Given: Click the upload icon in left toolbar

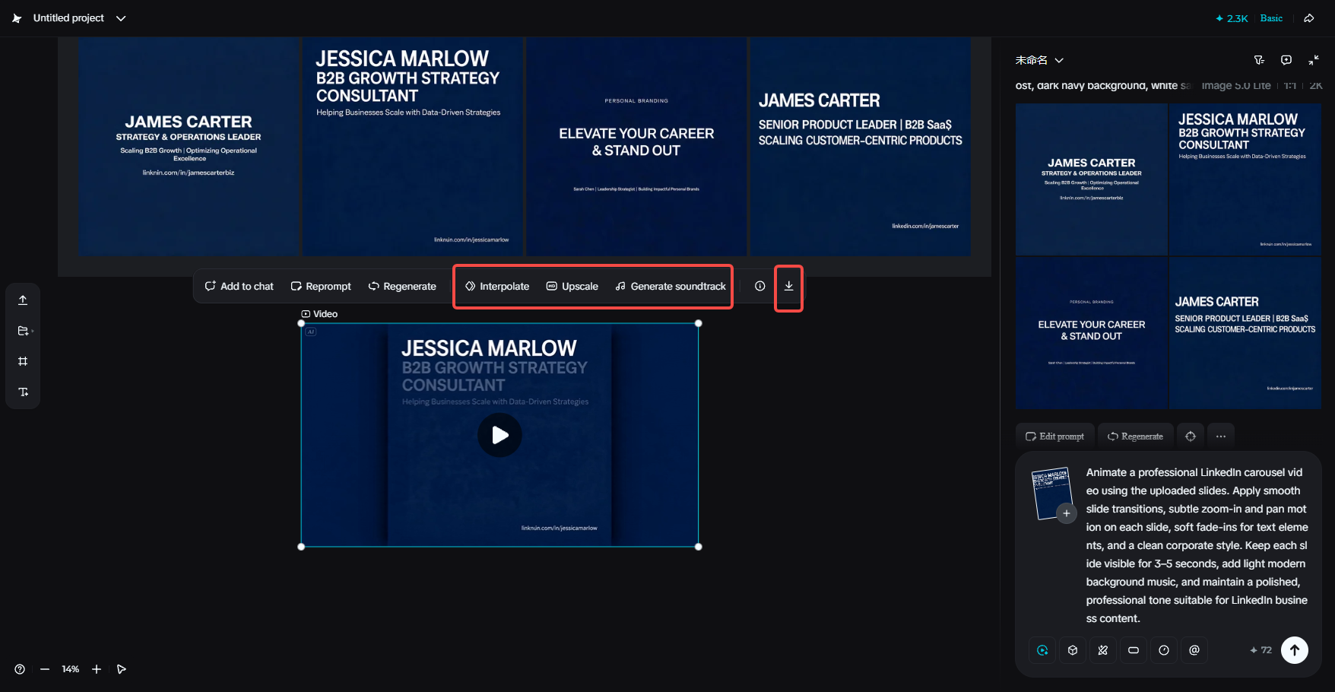Looking at the screenshot, I should pyautogui.click(x=23, y=300).
